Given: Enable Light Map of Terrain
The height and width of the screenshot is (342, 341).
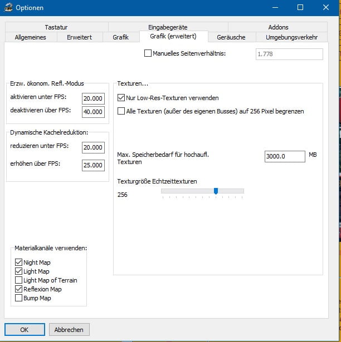Looking at the screenshot, I should pyautogui.click(x=19, y=280).
